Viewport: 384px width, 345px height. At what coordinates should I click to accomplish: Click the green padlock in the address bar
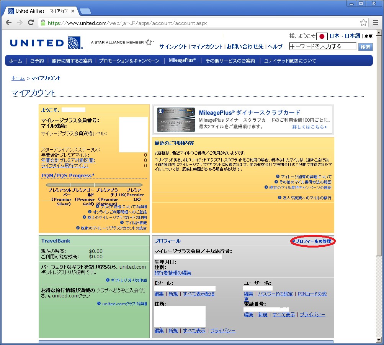[x=43, y=23]
